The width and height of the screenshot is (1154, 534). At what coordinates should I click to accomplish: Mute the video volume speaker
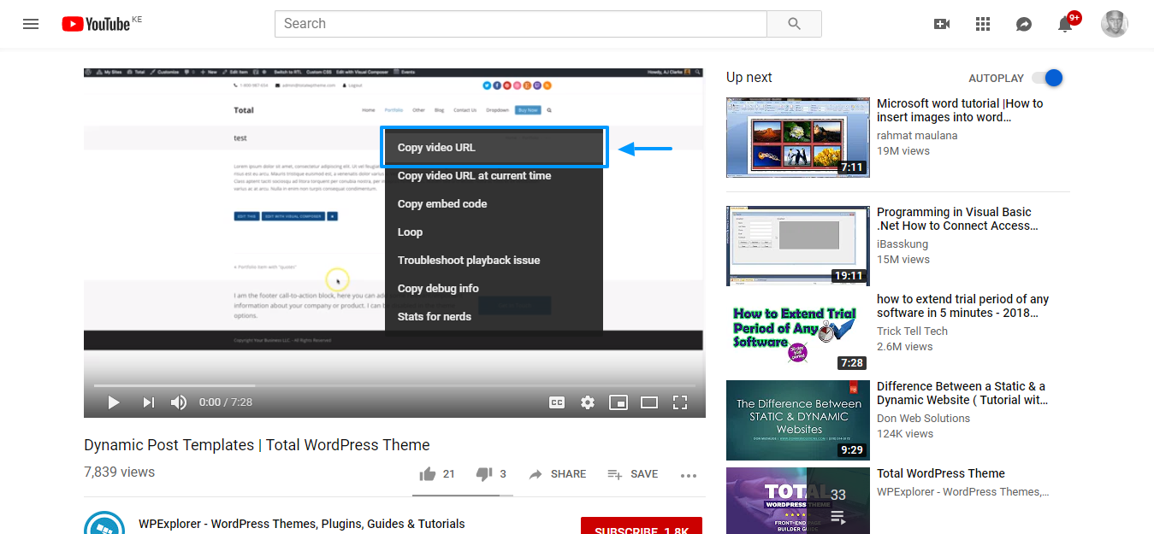179,402
